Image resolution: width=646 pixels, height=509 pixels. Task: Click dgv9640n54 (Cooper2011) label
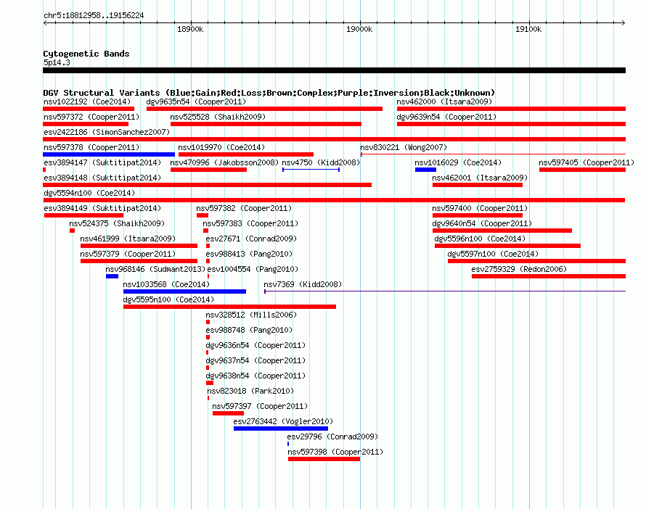point(482,223)
